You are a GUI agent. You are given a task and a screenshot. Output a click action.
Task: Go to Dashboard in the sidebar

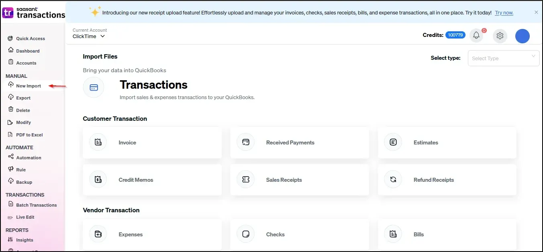click(x=28, y=51)
